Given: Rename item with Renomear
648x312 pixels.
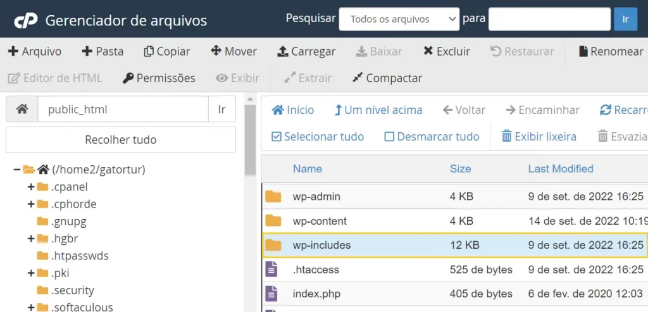Looking at the screenshot, I should coord(611,51).
